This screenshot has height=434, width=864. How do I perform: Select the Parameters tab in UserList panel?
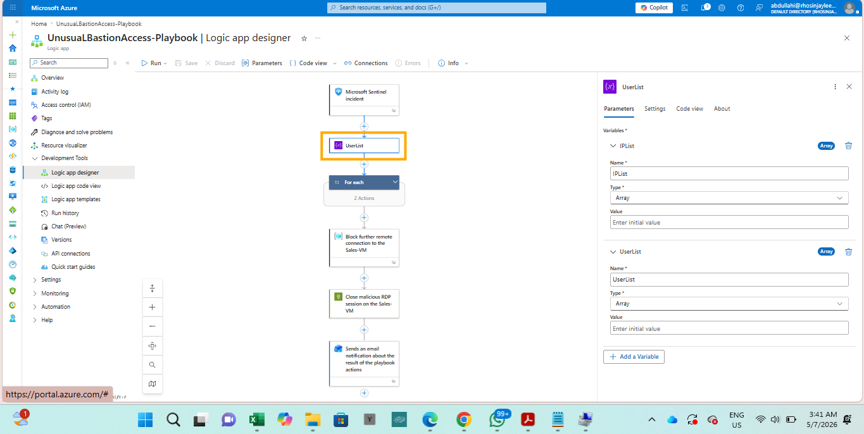tap(619, 109)
